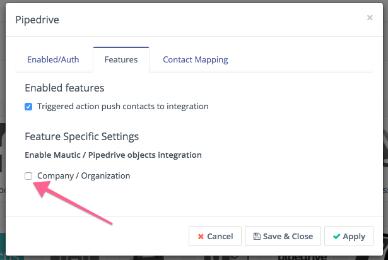Click the floppy disk save icon

click(256, 237)
